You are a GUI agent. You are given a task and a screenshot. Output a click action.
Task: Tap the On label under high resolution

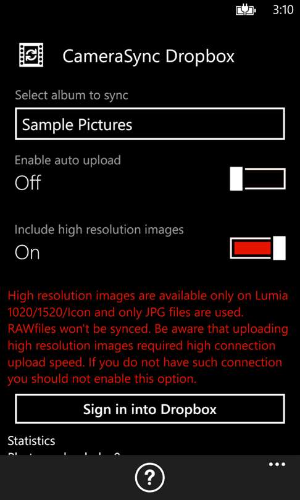click(x=27, y=252)
